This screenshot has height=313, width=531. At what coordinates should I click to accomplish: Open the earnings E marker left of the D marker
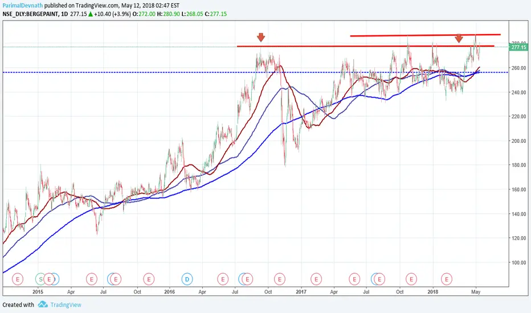[x=149, y=279]
